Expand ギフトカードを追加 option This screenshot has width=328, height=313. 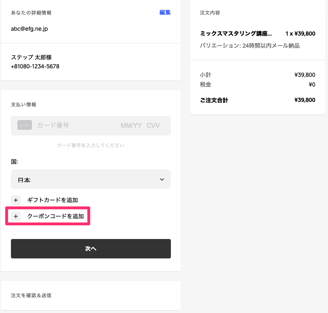coord(53,200)
